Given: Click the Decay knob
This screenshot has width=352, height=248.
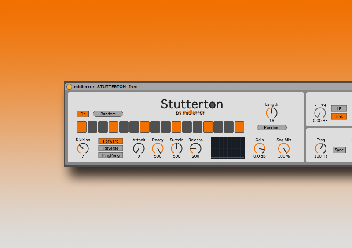Looking at the screenshot, I should [x=158, y=148].
